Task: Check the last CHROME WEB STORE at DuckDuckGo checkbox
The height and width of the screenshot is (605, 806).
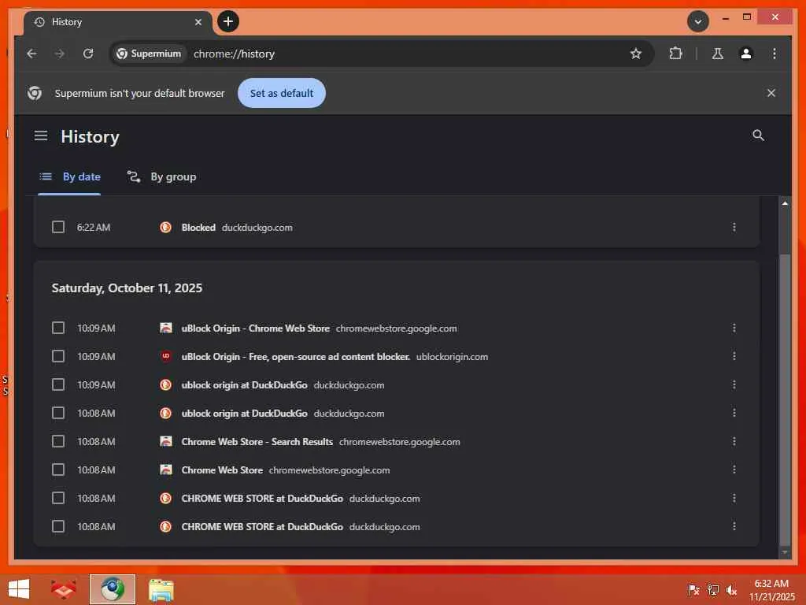Action: coord(58,525)
